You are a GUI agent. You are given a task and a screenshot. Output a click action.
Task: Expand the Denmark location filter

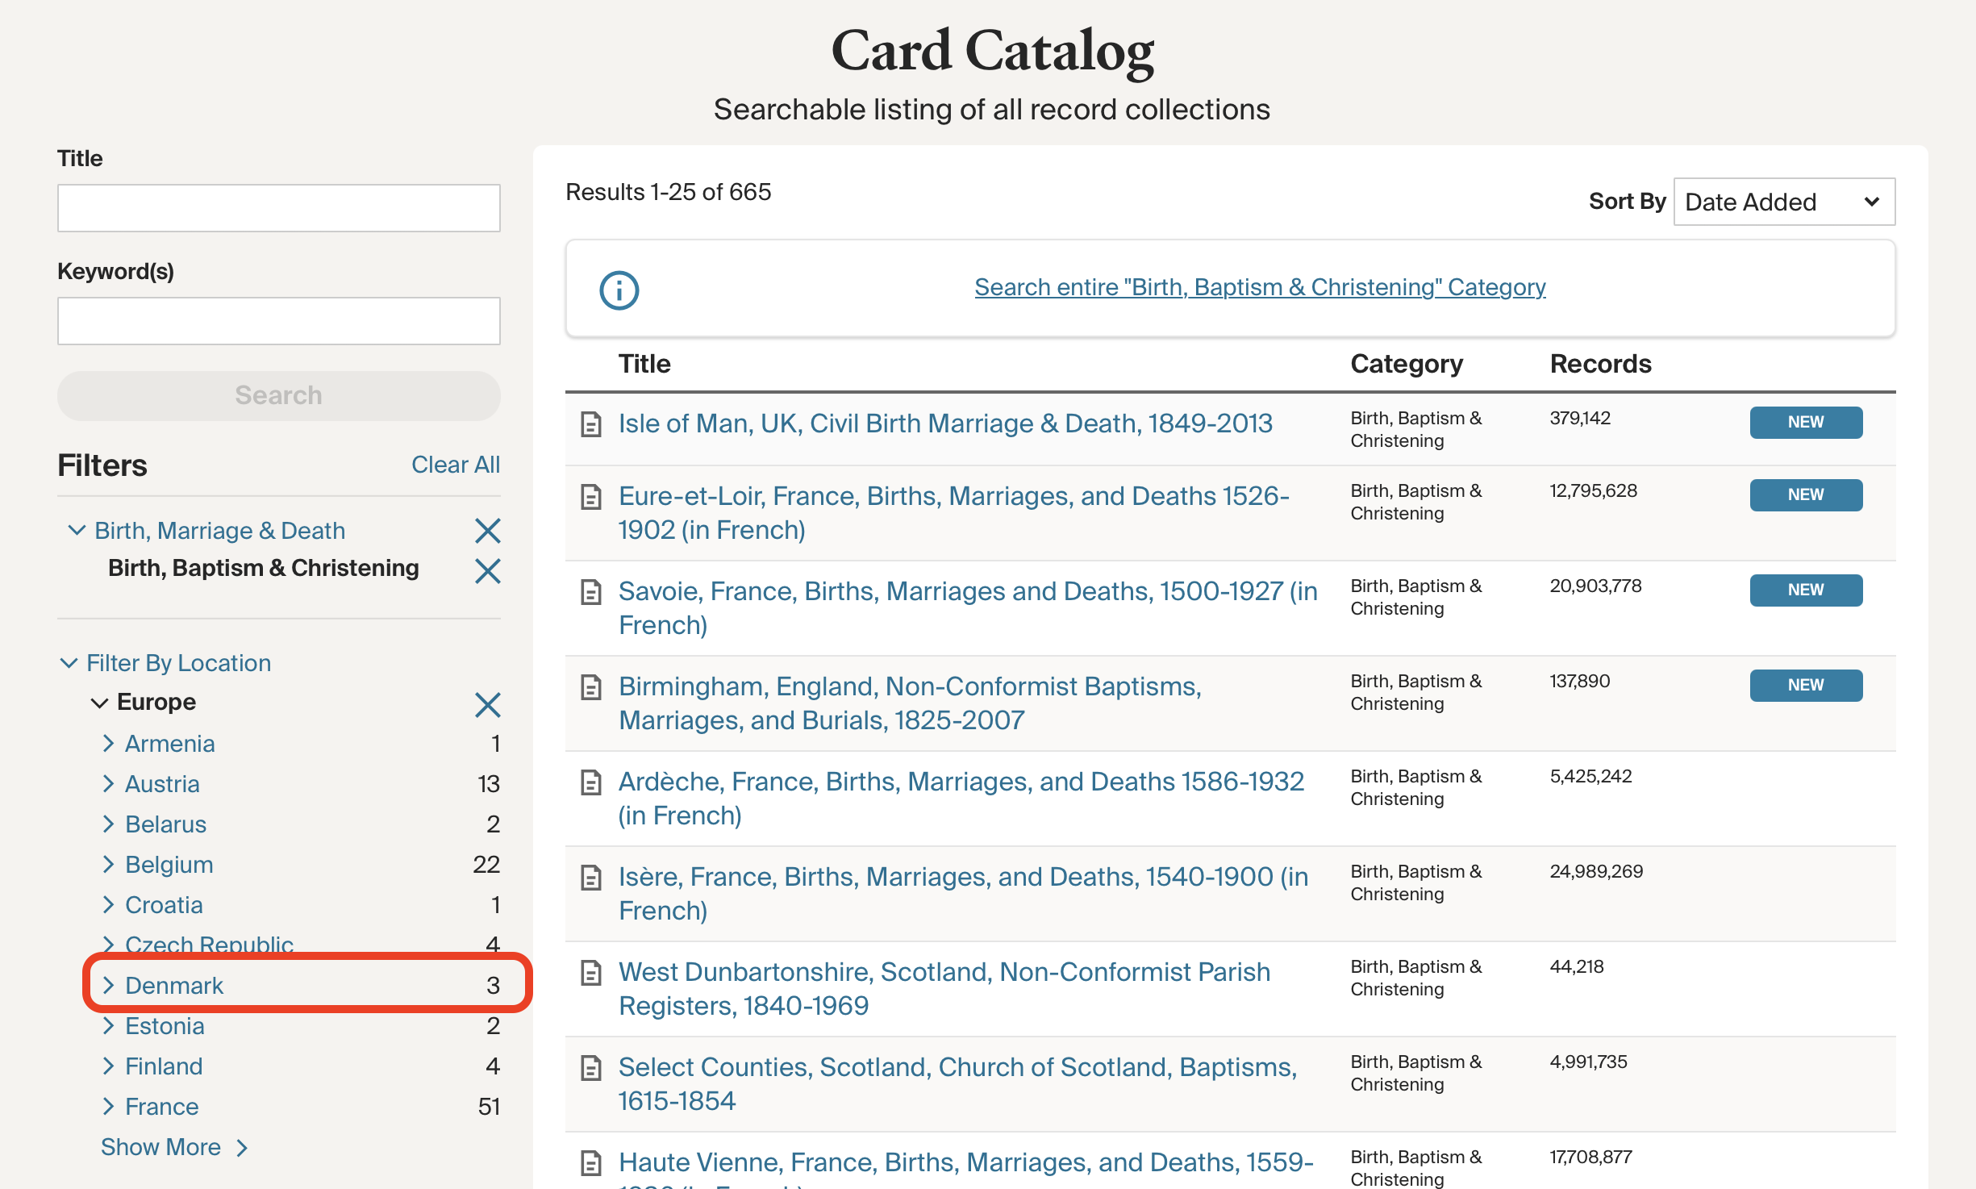click(x=109, y=985)
